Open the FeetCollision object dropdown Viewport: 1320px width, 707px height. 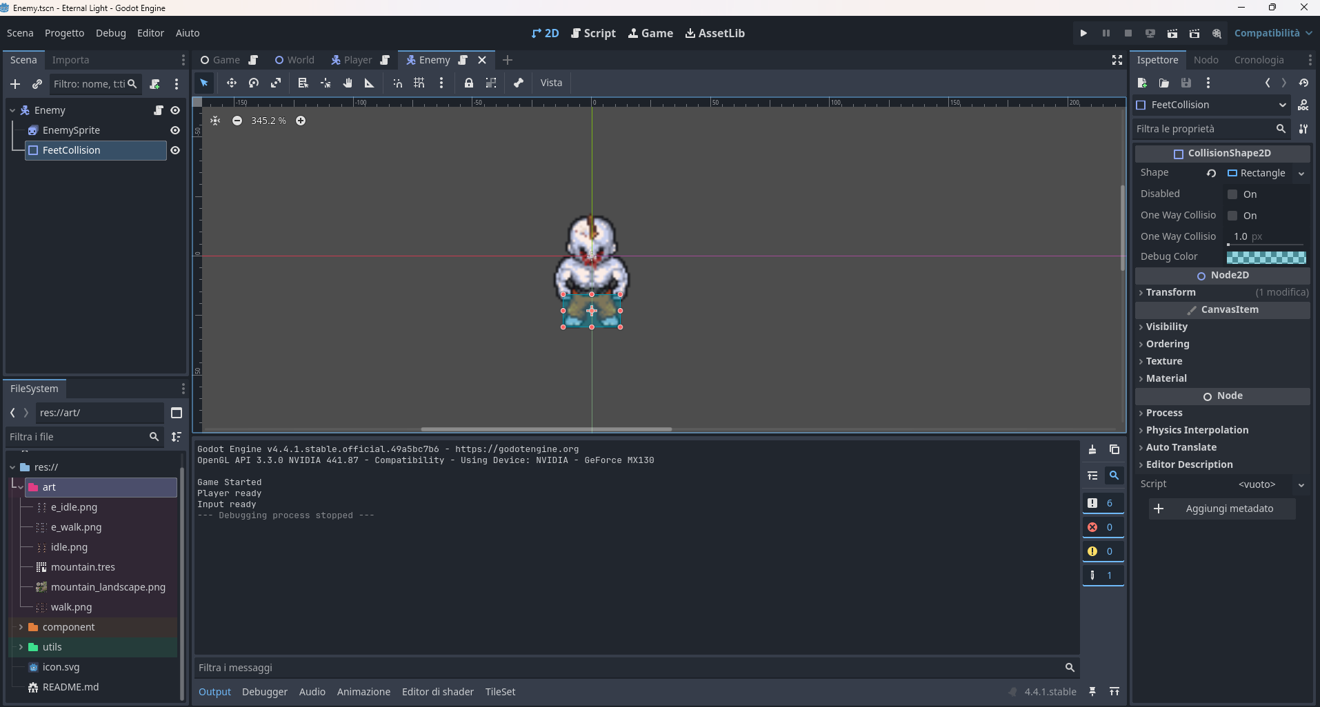click(x=1212, y=105)
